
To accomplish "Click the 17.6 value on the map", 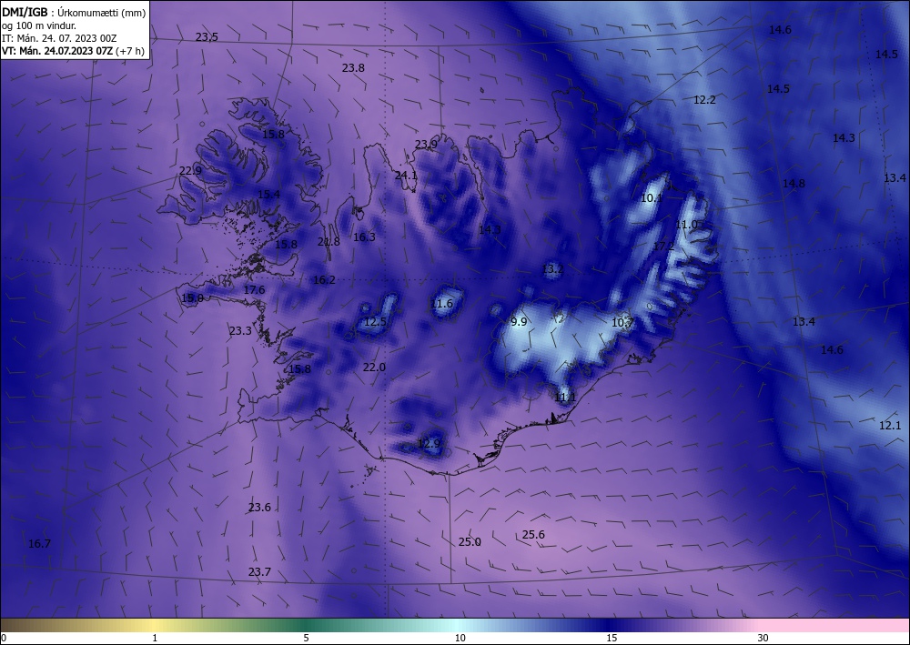I will coord(254,290).
